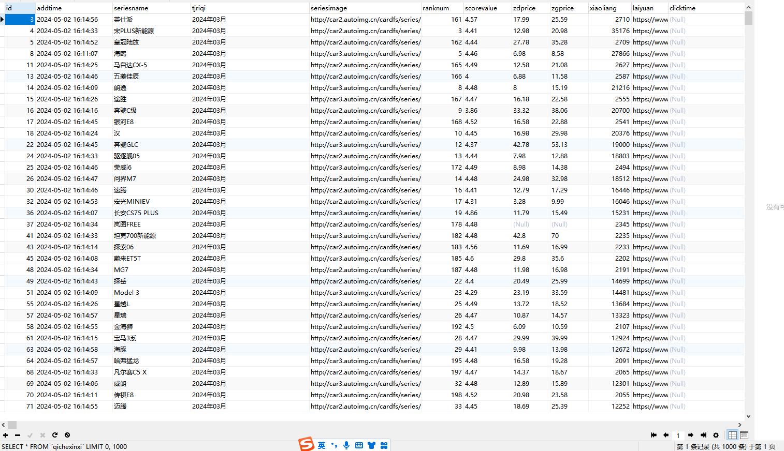This screenshot has width=784, height=451.
Task: Click the tjriqi column header
Action: point(250,8)
